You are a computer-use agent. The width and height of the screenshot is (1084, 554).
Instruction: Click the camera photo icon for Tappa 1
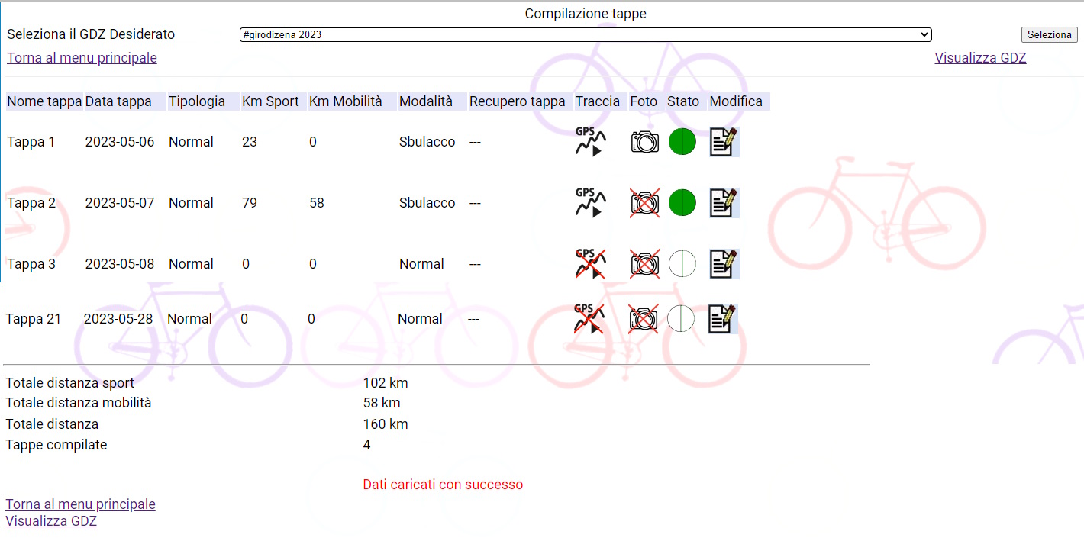[644, 142]
